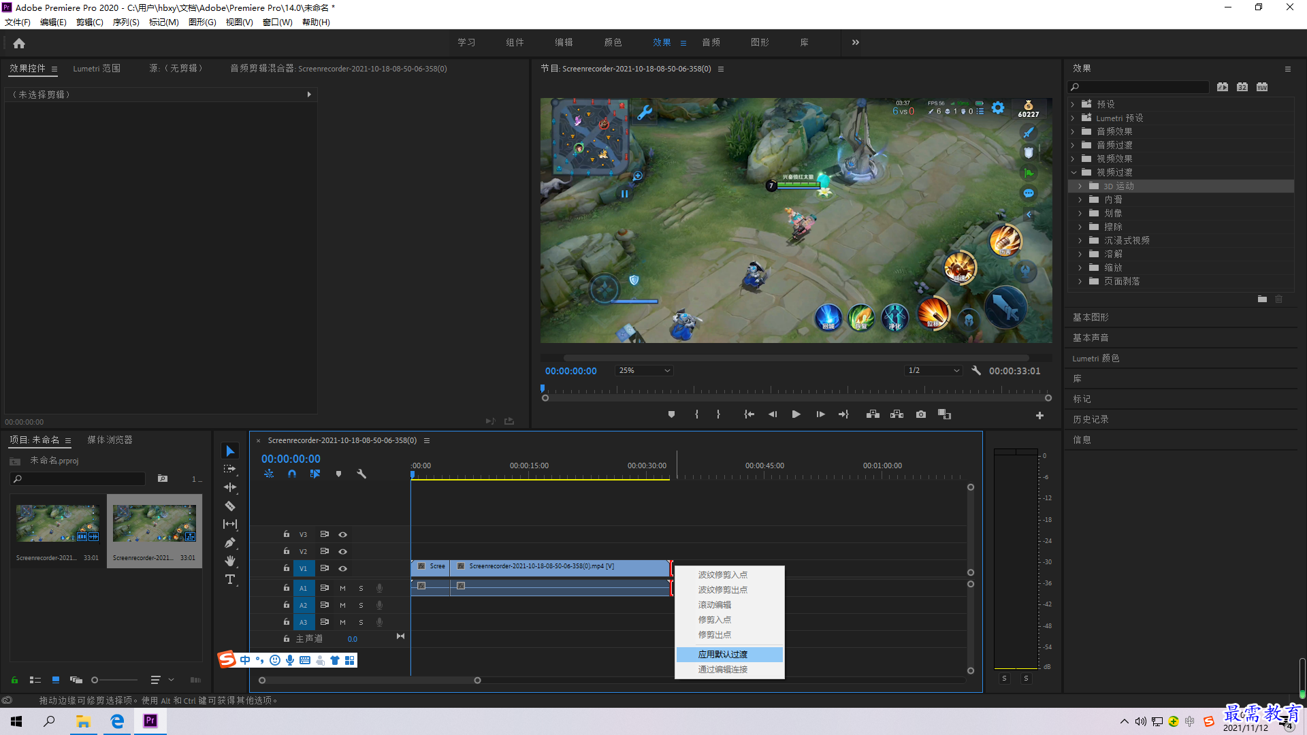Add a marker in the timeline

[338, 474]
